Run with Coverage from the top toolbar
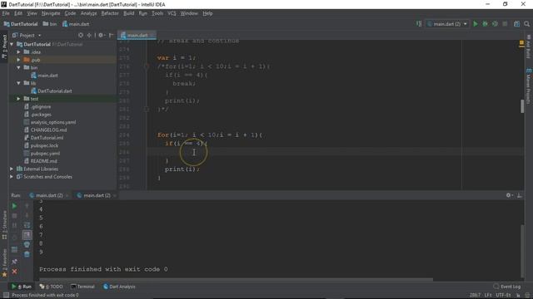Screen dimensions: 533x299 pos(495,24)
